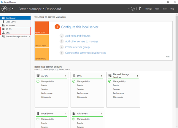Click File and Storage Services tile icon
Image resolution: width=178 pixels, height=128 pixels.
pyautogui.click(x=110, y=76)
